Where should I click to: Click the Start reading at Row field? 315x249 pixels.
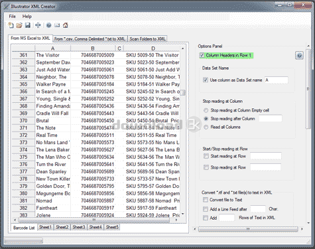(266, 156)
